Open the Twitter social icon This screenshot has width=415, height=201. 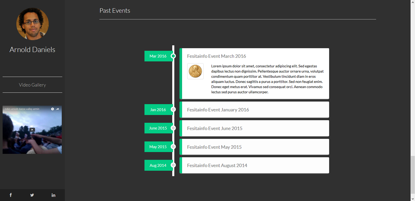click(x=32, y=195)
